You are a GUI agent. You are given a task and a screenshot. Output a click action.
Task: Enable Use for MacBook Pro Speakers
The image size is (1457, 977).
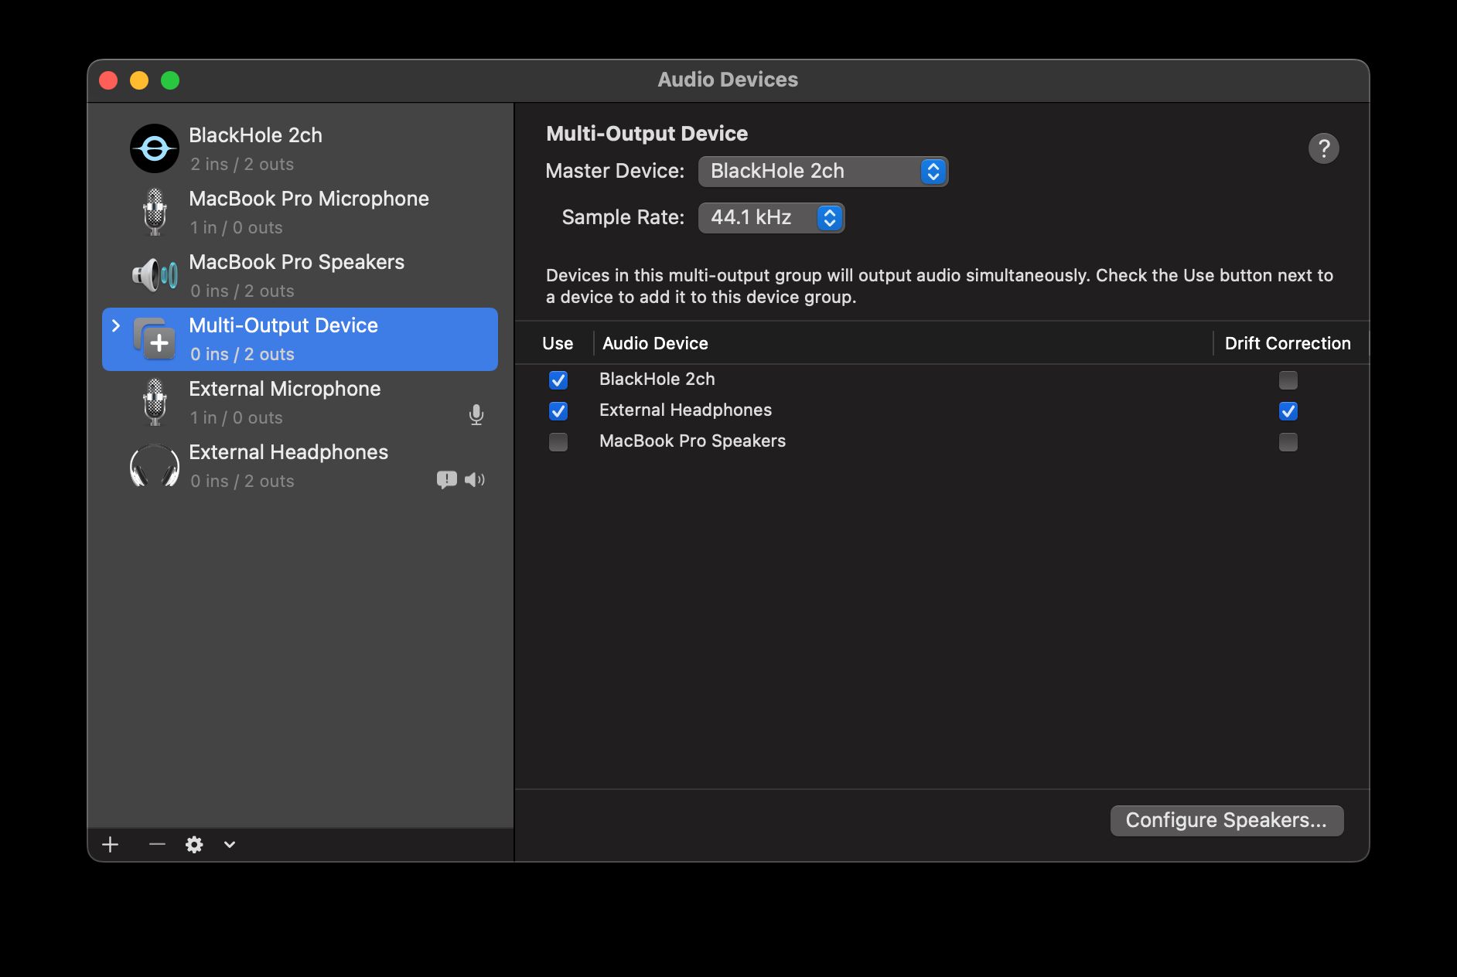[x=558, y=442]
